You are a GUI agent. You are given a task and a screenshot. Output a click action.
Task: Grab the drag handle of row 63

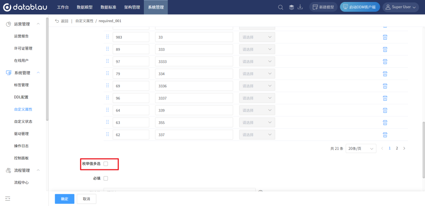[x=108, y=122]
